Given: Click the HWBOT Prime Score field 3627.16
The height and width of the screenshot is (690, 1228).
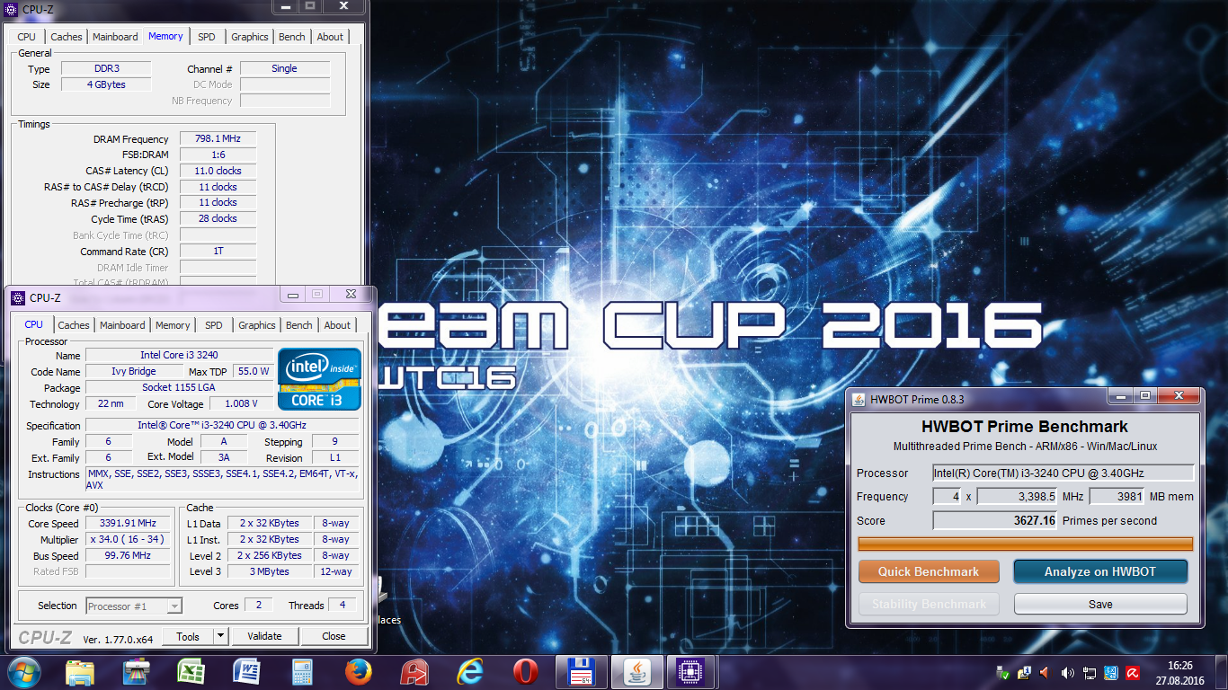Looking at the screenshot, I should click(x=995, y=521).
